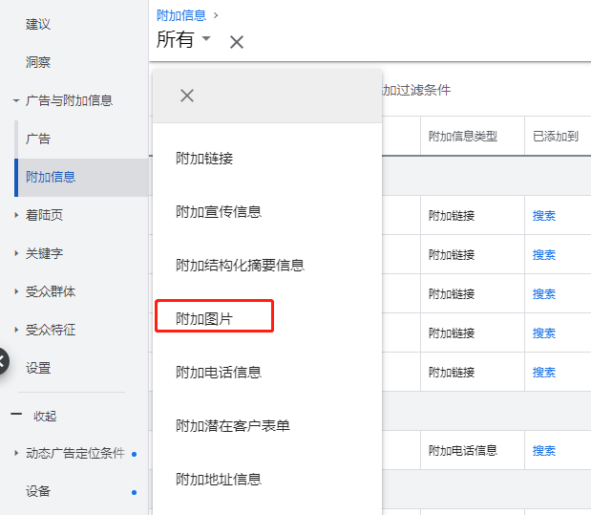Click the dark circular collapse icon at left edge

[2, 361]
